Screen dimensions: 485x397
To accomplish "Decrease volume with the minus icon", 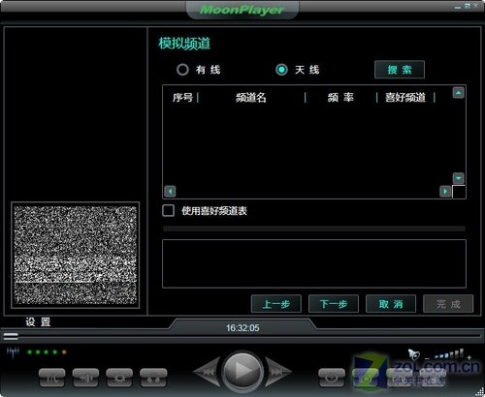I will [x=427, y=358].
